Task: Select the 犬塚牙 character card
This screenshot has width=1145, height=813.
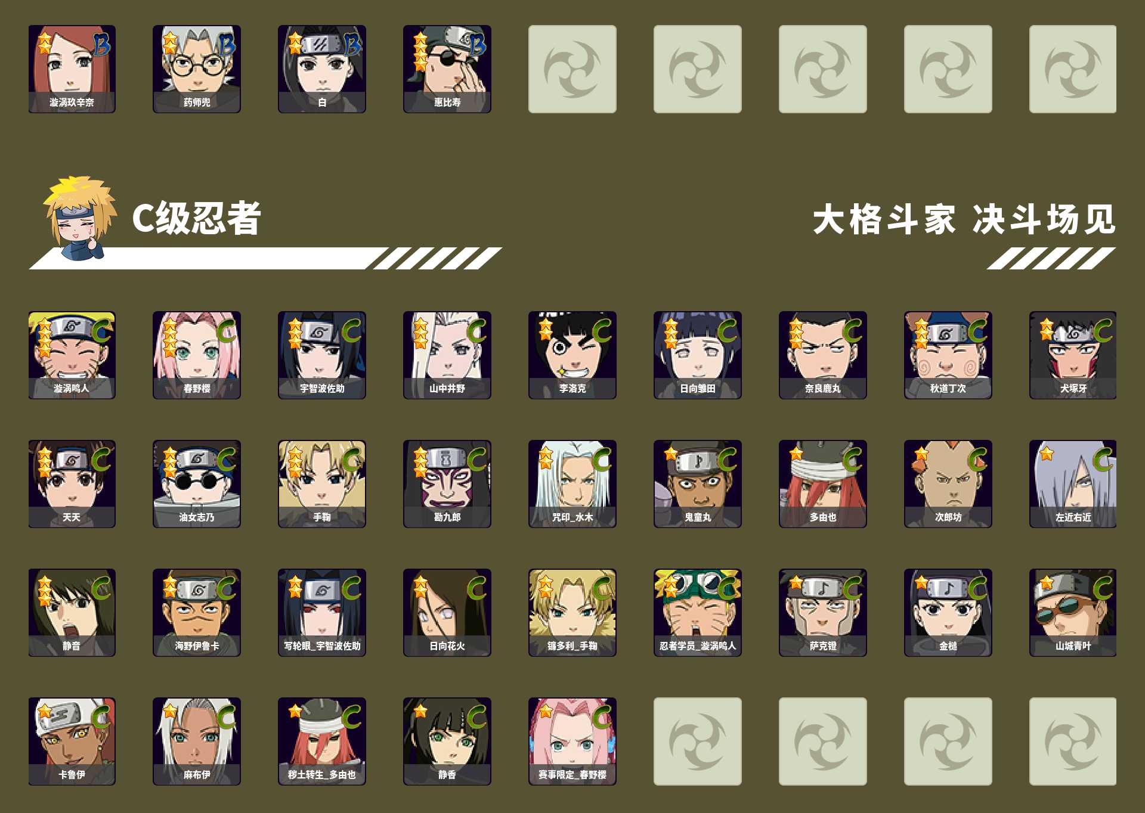Action: (x=1073, y=355)
